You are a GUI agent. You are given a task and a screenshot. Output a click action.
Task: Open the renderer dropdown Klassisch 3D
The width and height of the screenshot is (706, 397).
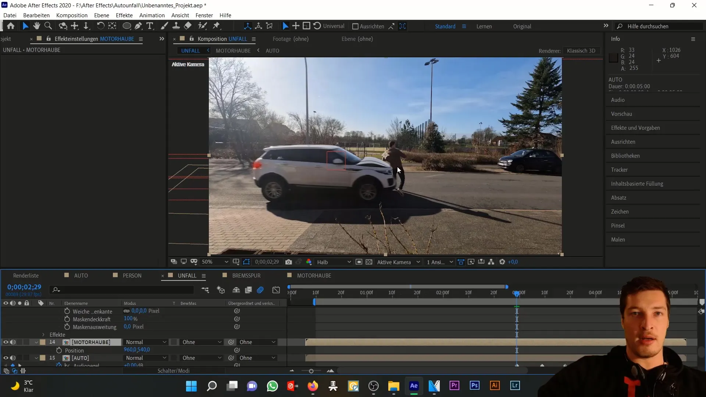click(581, 50)
